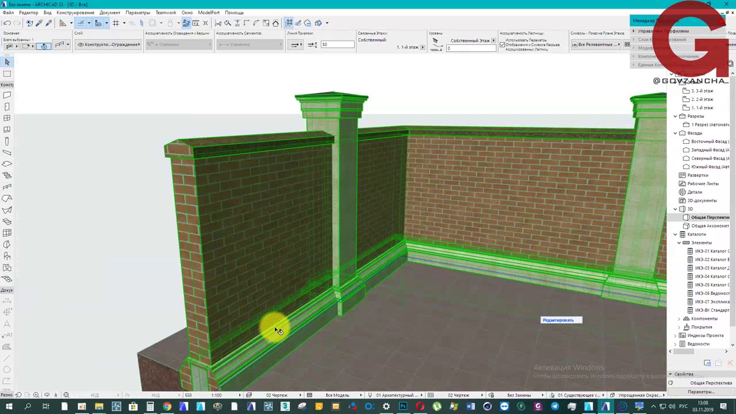The height and width of the screenshot is (414, 736).
Task: Open Собственный Этаж arrow dropdown
Action: [493, 41]
